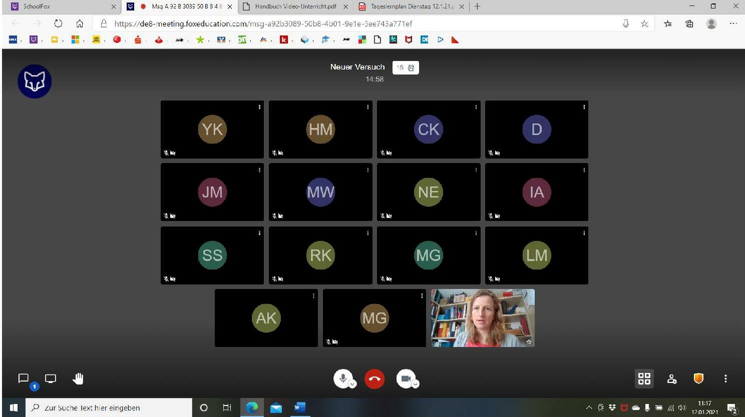Toggle the camera on/off button
Screen dimensions: 745x417
coord(405,378)
